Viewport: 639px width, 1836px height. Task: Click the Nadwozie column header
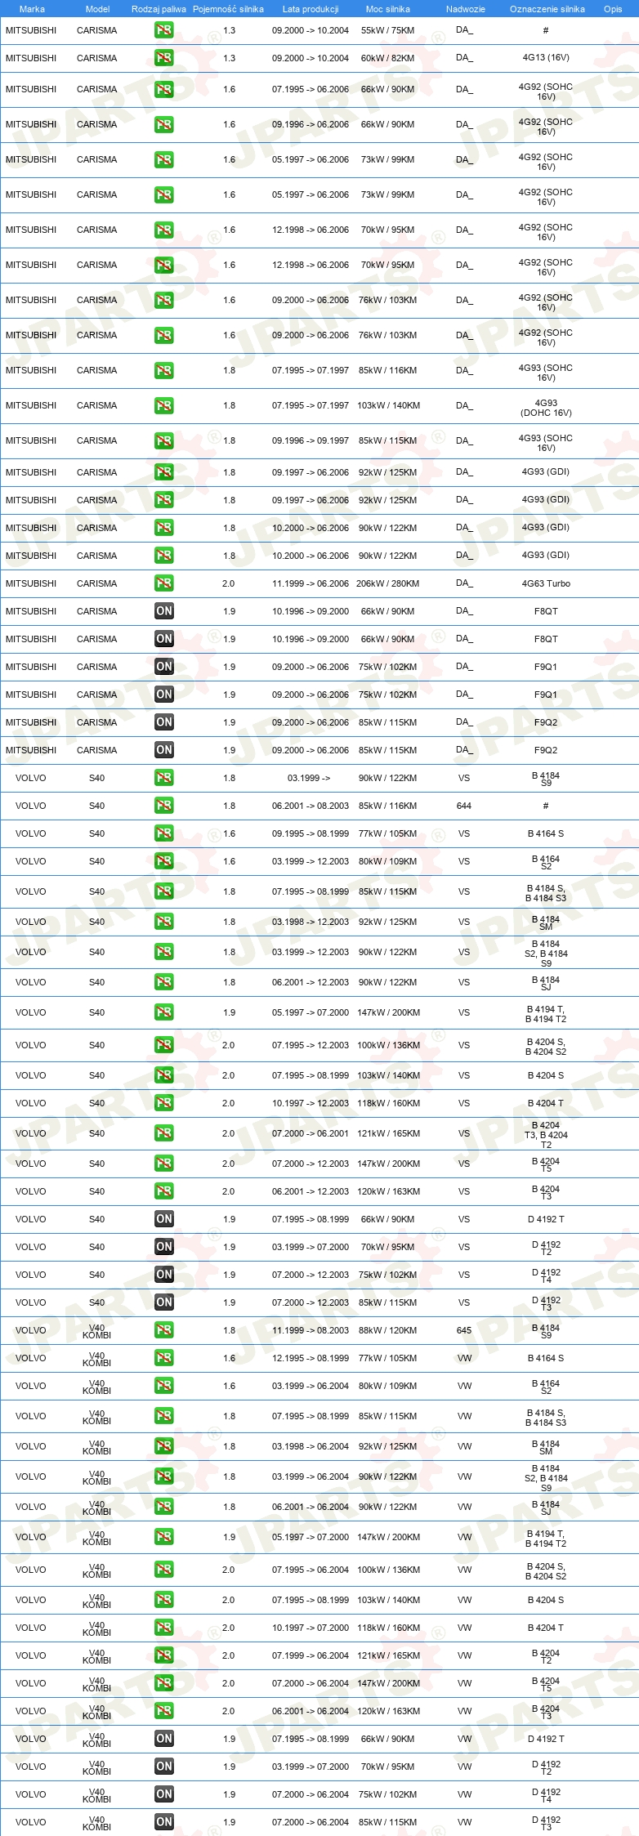pyautogui.click(x=465, y=9)
